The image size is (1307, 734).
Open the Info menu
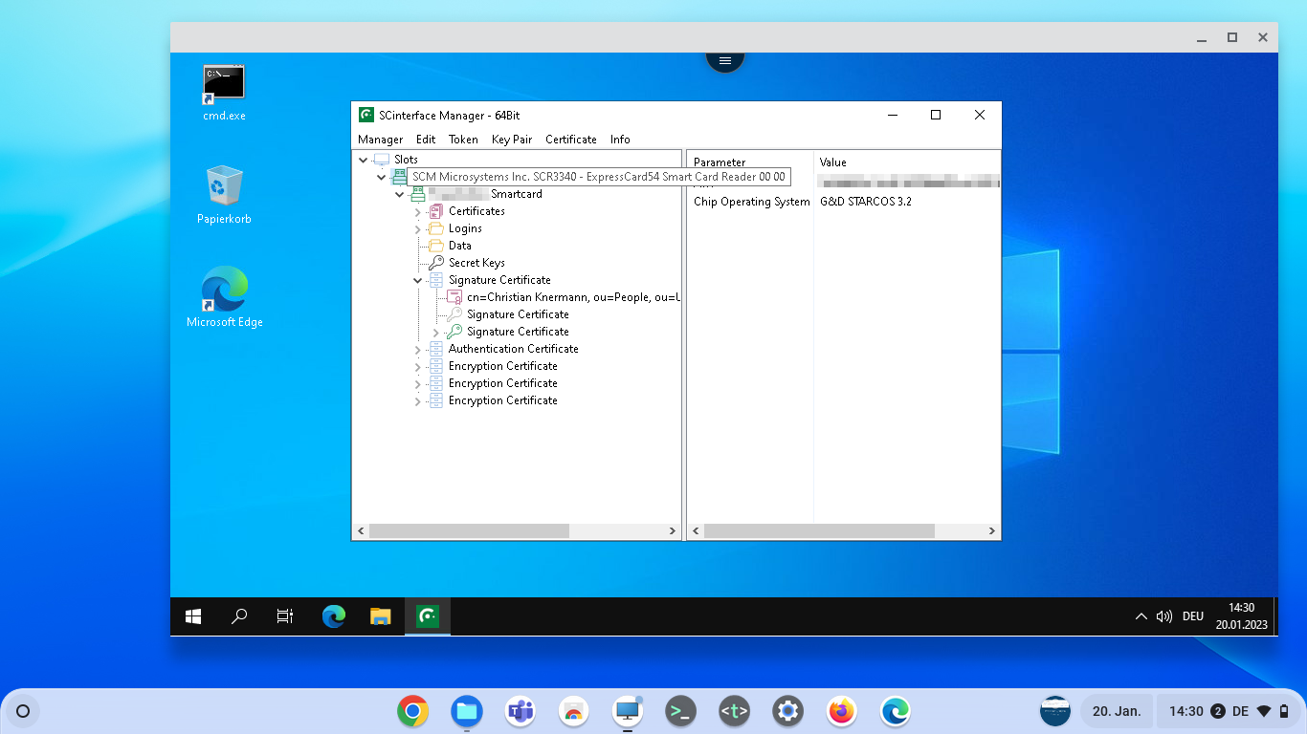(x=620, y=140)
